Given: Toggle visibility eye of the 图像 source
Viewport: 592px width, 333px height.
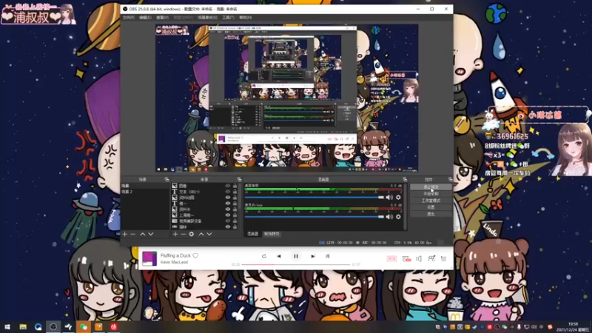Looking at the screenshot, I should click(x=228, y=186).
